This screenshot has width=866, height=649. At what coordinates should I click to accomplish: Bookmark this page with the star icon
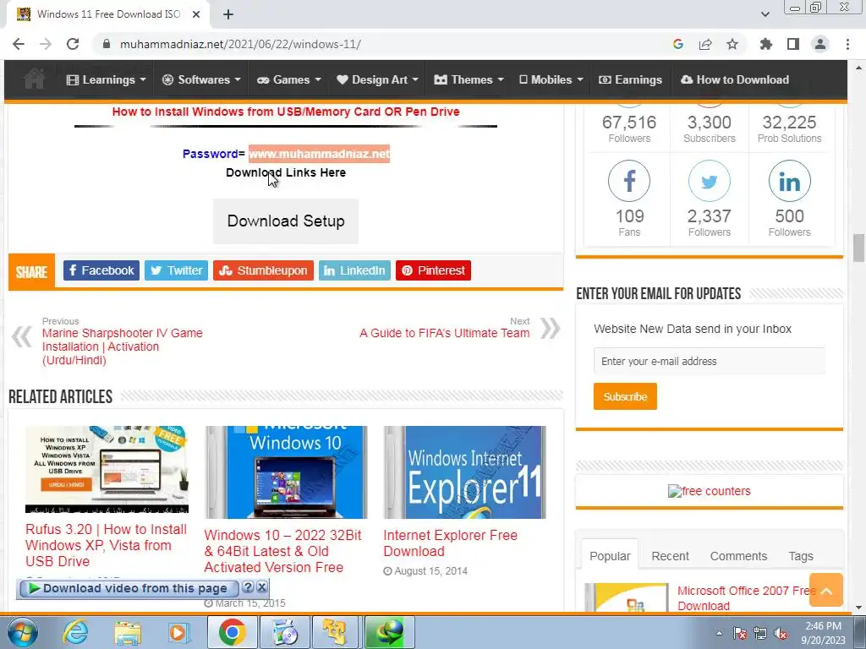732,44
